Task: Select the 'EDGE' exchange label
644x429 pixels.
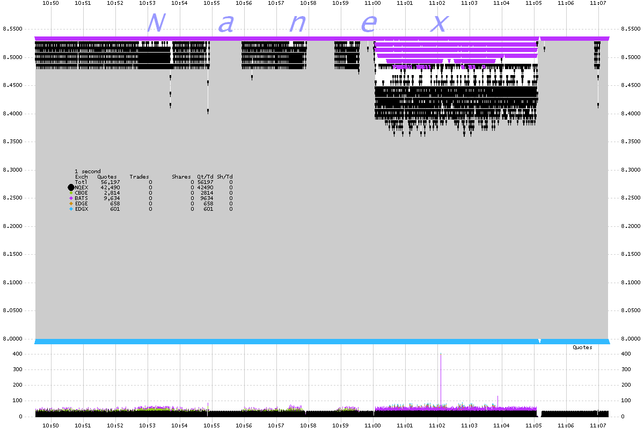Action: coord(81,204)
